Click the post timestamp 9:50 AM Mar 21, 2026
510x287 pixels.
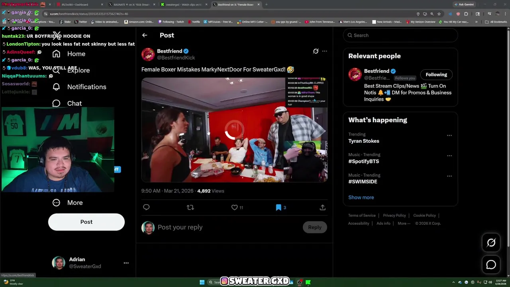[x=167, y=191]
